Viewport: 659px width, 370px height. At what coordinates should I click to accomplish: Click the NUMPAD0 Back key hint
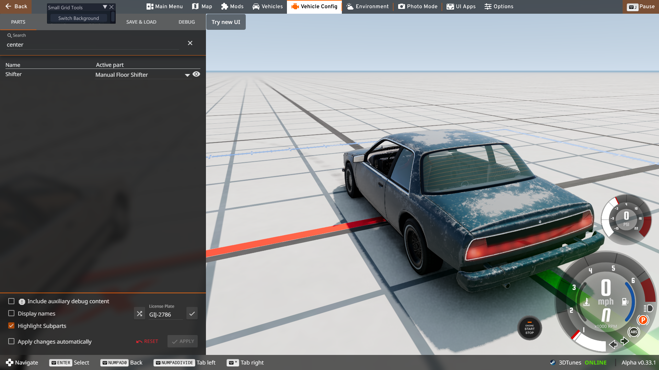tap(122, 362)
